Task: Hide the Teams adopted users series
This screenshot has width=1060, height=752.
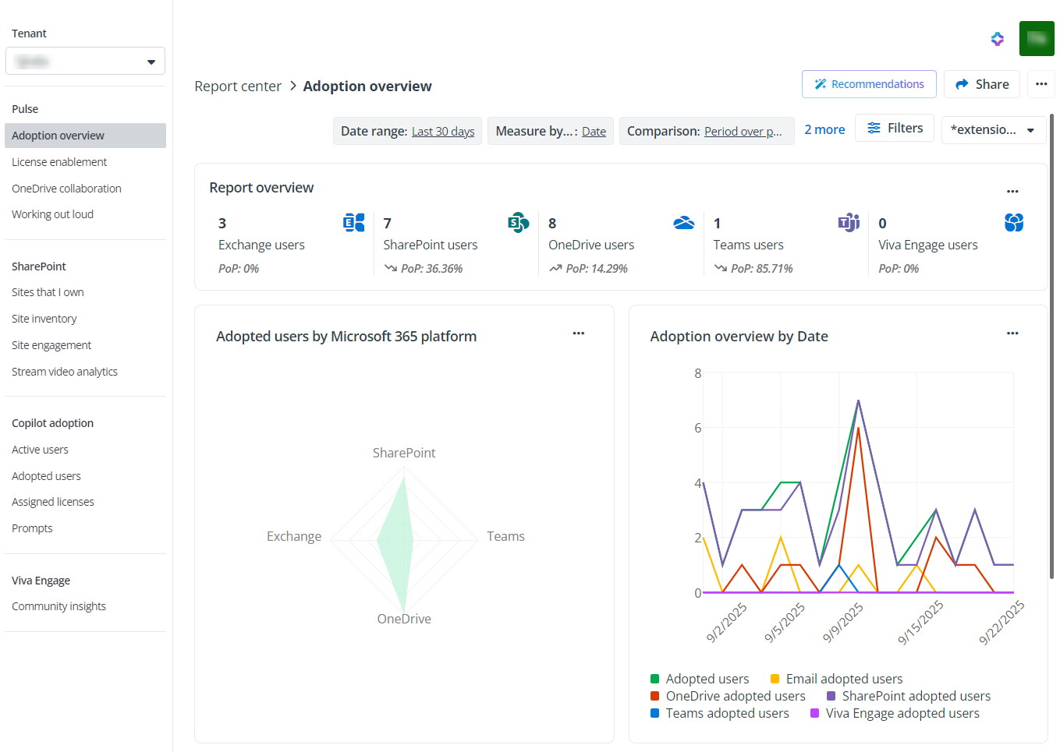Action: click(720, 712)
